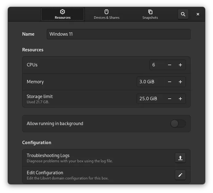213x193 pixels.
Task: Decrease CPUs count with minus
Action: pyautogui.click(x=170, y=65)
